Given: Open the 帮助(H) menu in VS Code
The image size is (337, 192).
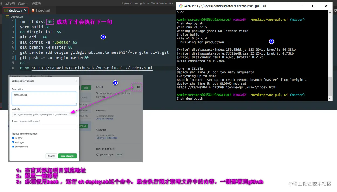Looking at the screenshot, I should [x=36, y=3].
